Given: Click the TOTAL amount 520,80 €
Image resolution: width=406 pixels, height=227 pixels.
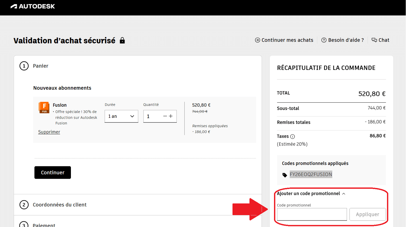Looking at the screenshot, I should pos(372,94).
